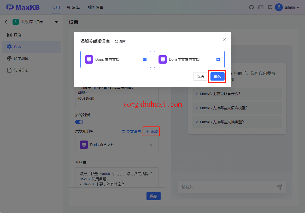Switch to the 应用 tab
Image resolution: width=305 pixels, height=213 pixels.
56,7
